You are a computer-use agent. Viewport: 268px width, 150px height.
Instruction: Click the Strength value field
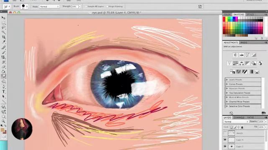[75, 7]
